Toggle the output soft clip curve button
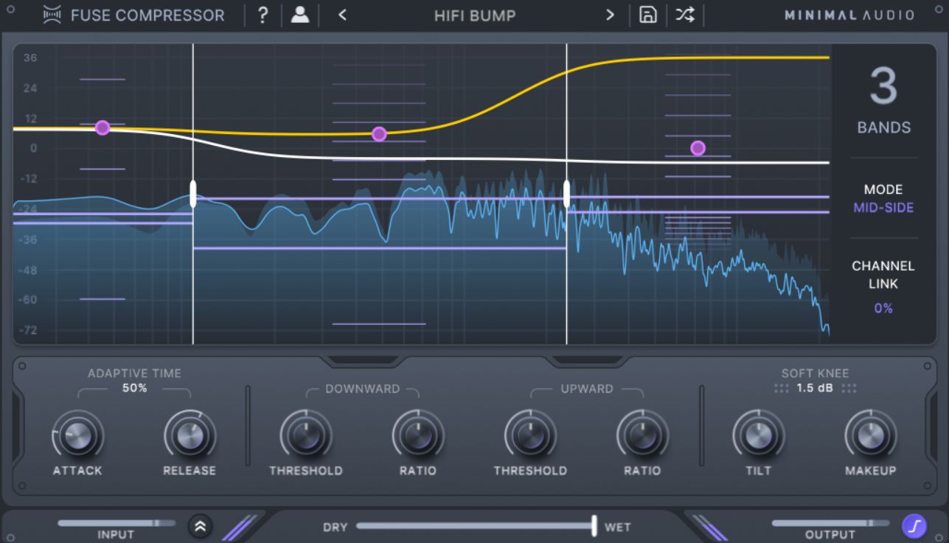This screenshot has height=543, width=949. pos(914,525)
